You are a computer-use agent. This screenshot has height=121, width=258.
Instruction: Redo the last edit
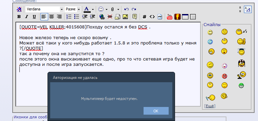tap(134, 9)
